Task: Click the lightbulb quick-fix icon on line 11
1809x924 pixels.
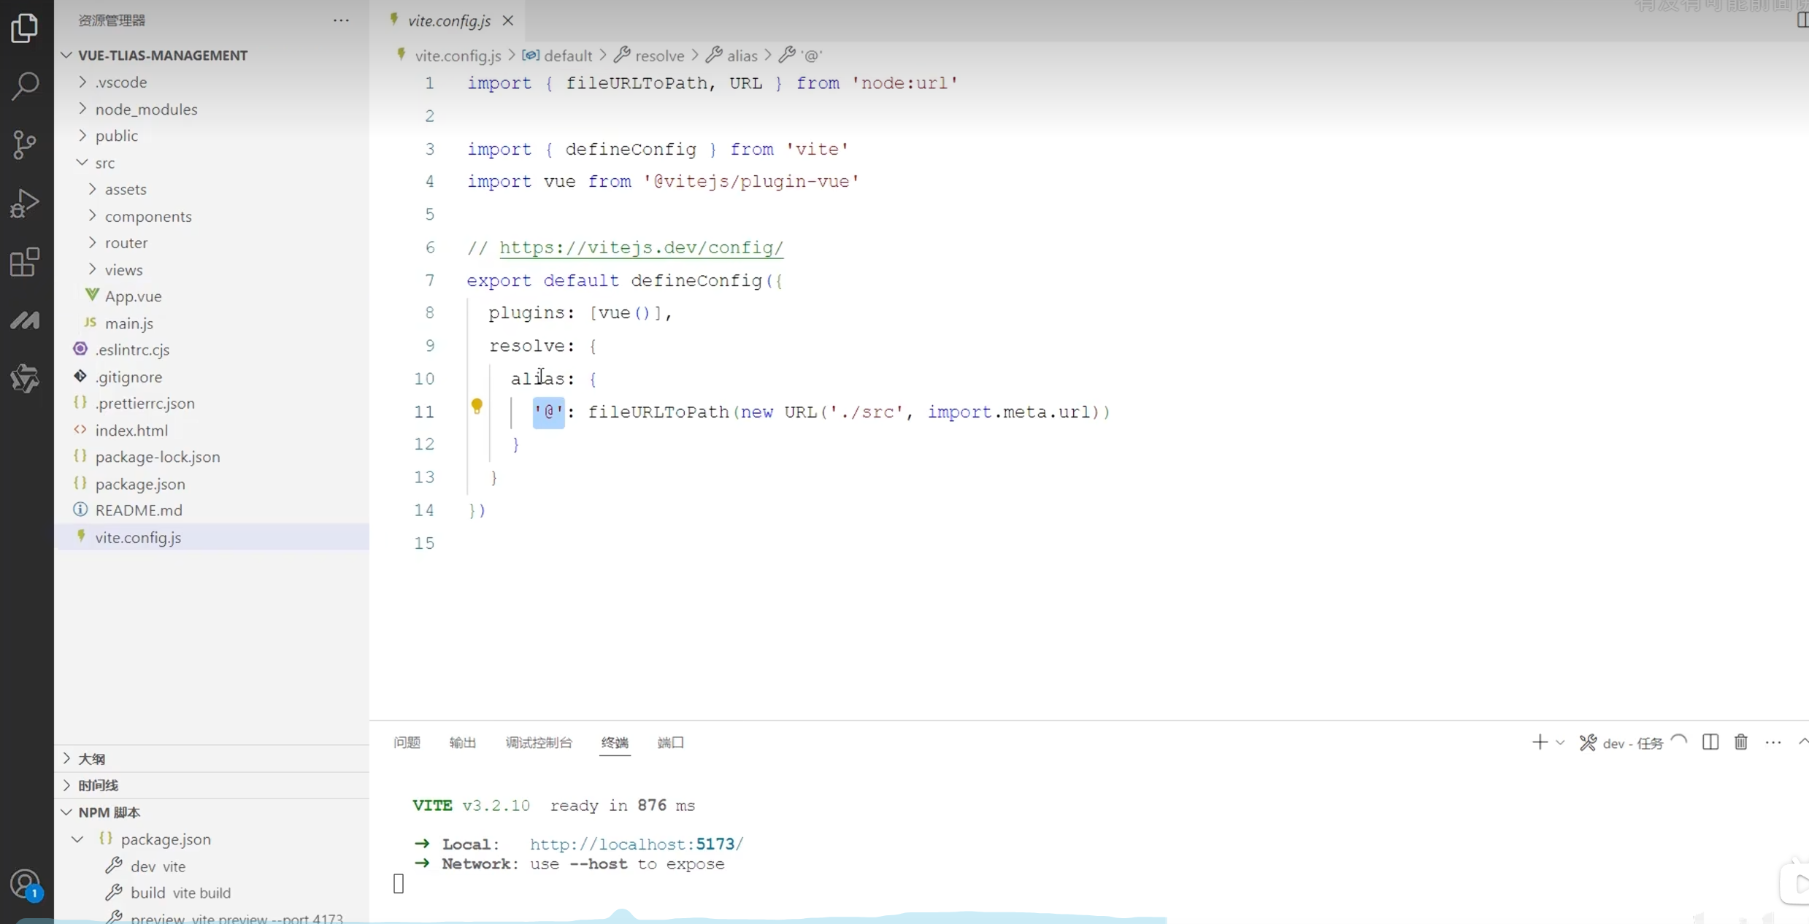Action: (x=477, y=405)
